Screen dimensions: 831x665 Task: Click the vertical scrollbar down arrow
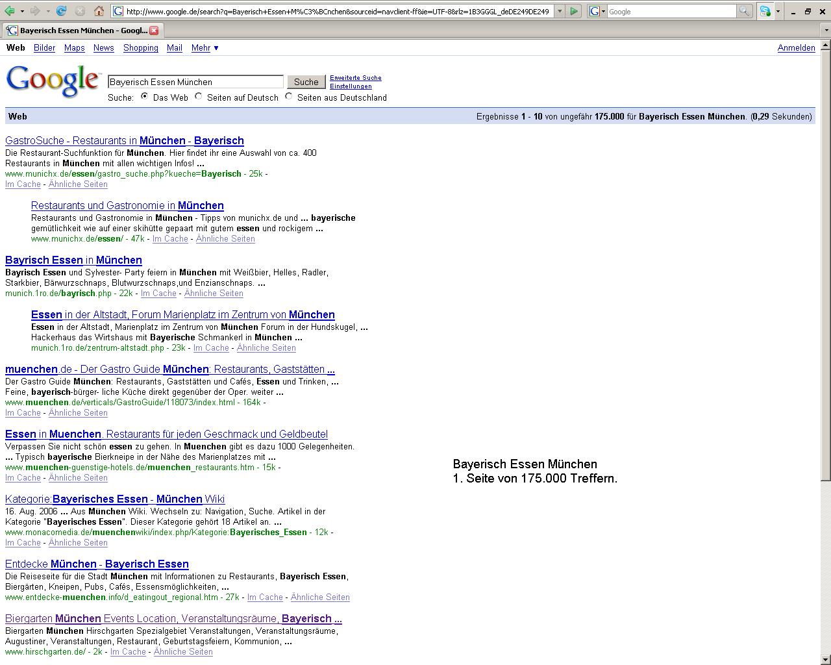click(x=826, y=660)
